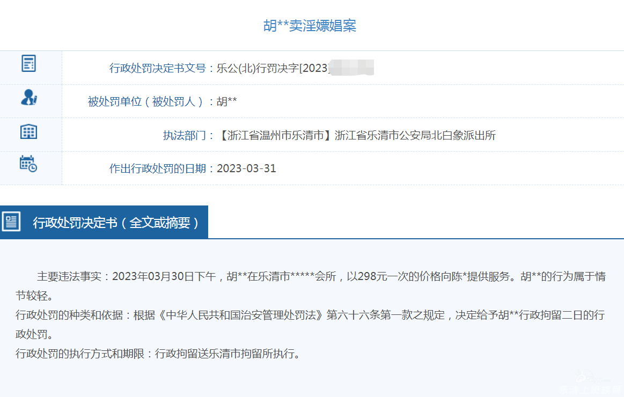The width and height of the screenshot is (624, 397).
Task: Select the 执法部门 label
Action: tap(185, 135)
